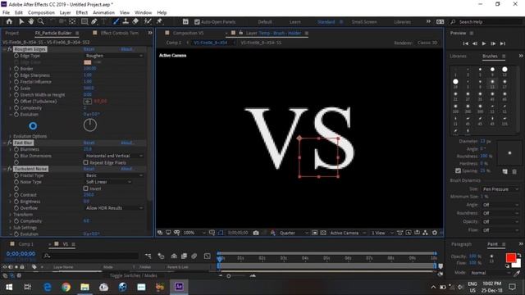
Task: Select the Clone Stamp tool
Action: 126,22
